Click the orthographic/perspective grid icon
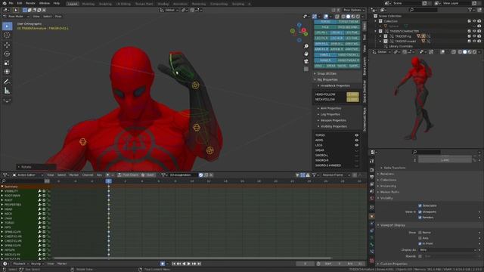This screenshot has height=272, width=484. point(306,69)
